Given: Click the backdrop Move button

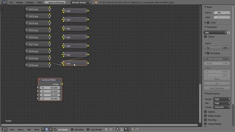Looking at the screenshot, I should pos(217,79).
